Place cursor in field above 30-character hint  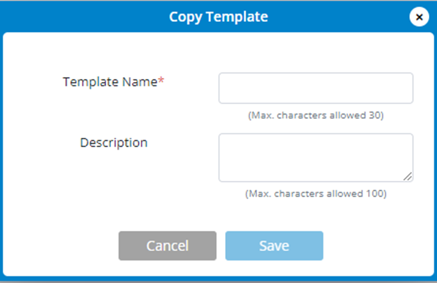315,88
